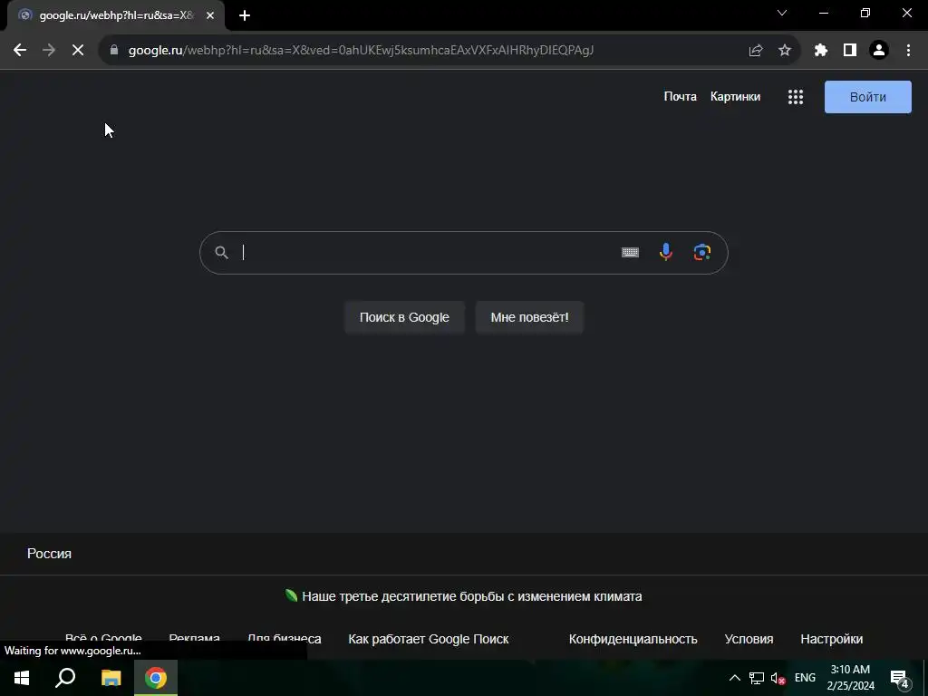928x696 pixels.
Task: Open a new tab with plus button
Action: pos(245,15)
